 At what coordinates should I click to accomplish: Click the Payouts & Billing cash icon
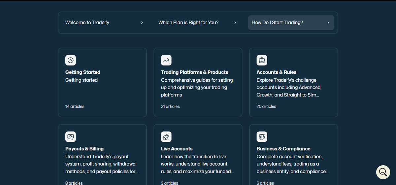pos(71,137)
